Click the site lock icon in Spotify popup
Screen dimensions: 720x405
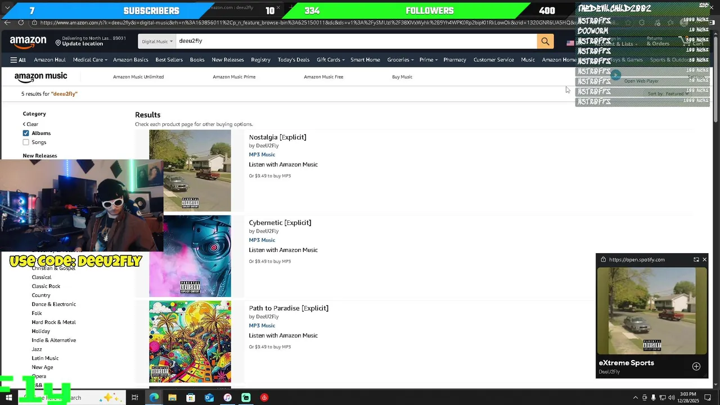click(x=603, y=259)
